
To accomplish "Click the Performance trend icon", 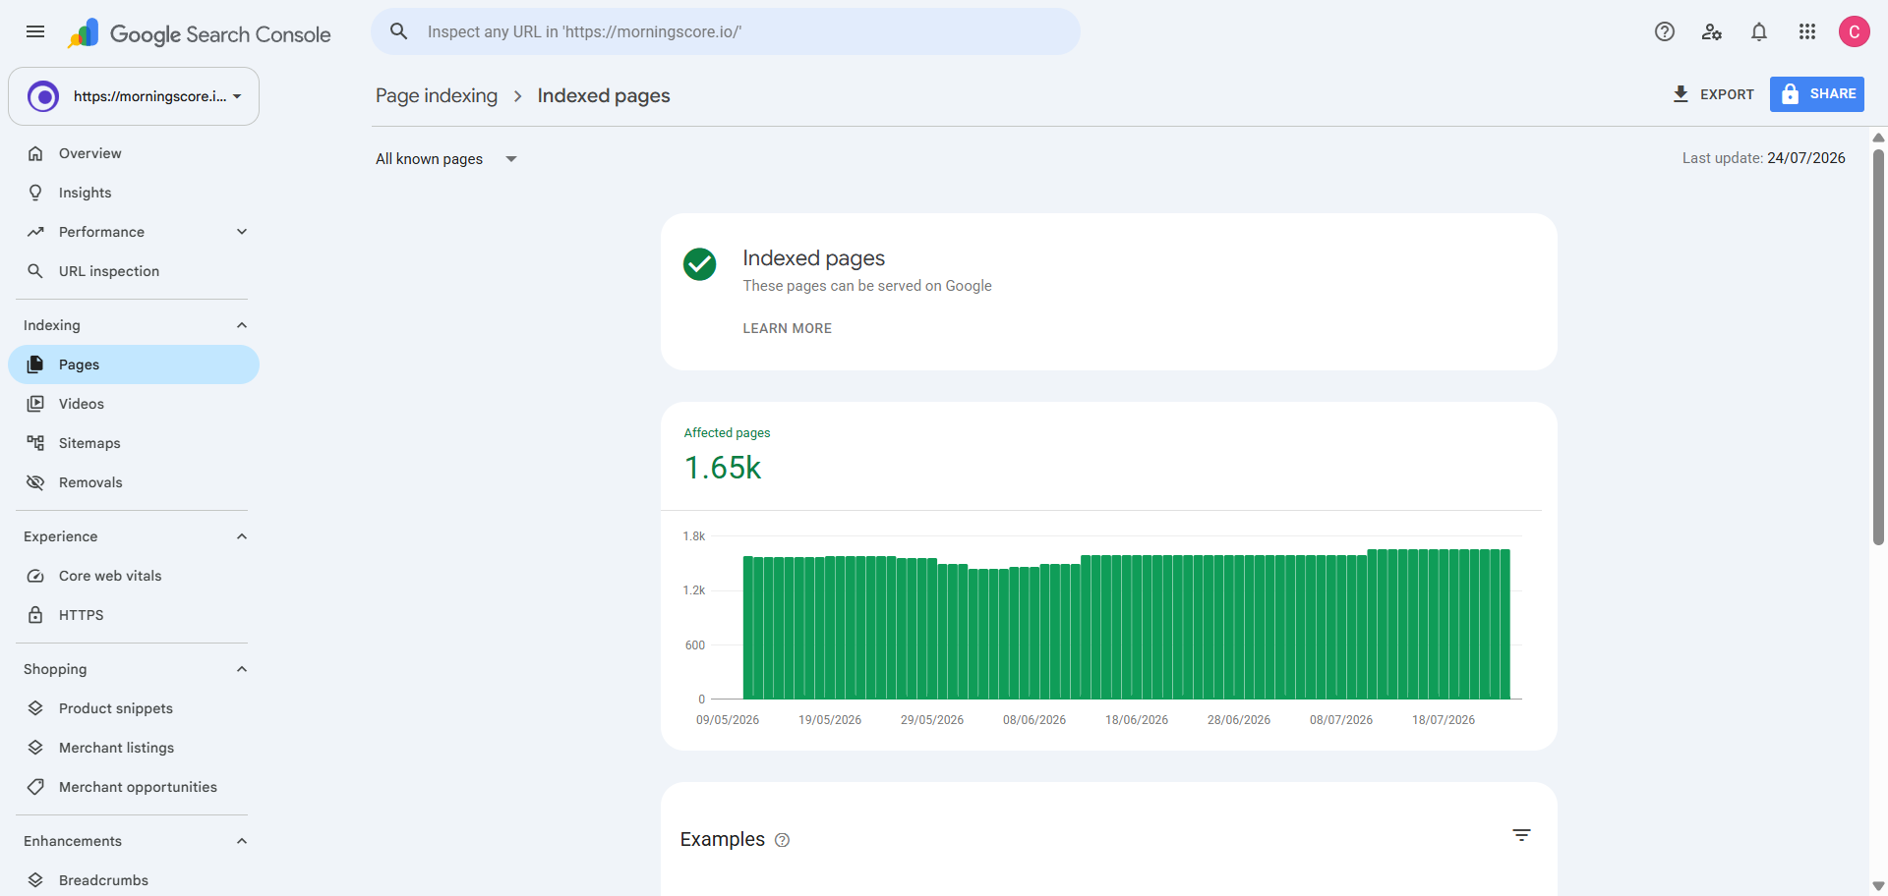I will [35, 232].
